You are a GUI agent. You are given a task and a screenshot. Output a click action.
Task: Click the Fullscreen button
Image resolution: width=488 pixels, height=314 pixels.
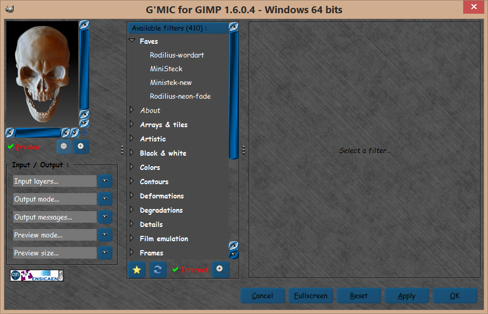point(311,296)
